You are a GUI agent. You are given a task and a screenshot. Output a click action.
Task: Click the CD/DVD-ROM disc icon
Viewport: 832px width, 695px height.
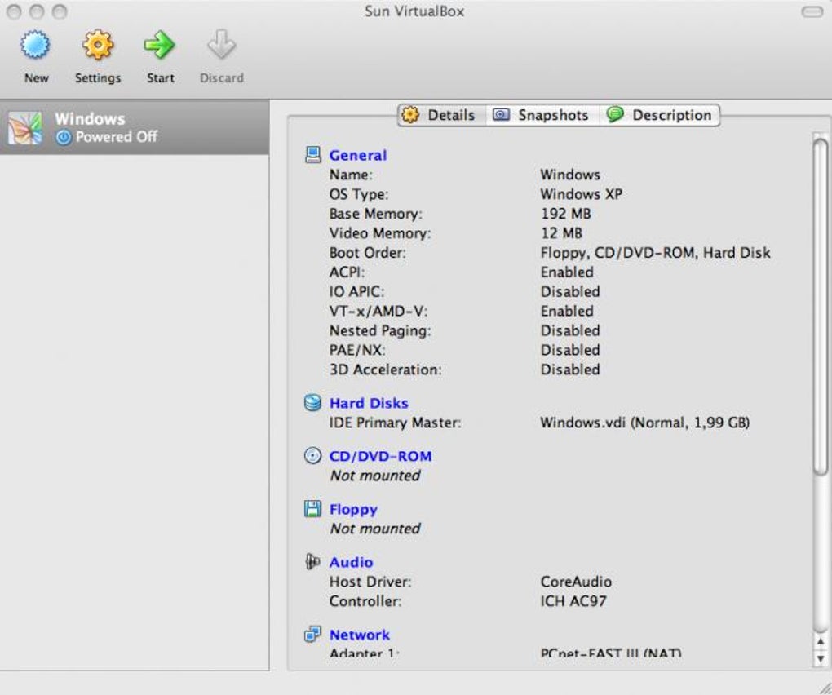pyautogui.click(x=312, y=456)
